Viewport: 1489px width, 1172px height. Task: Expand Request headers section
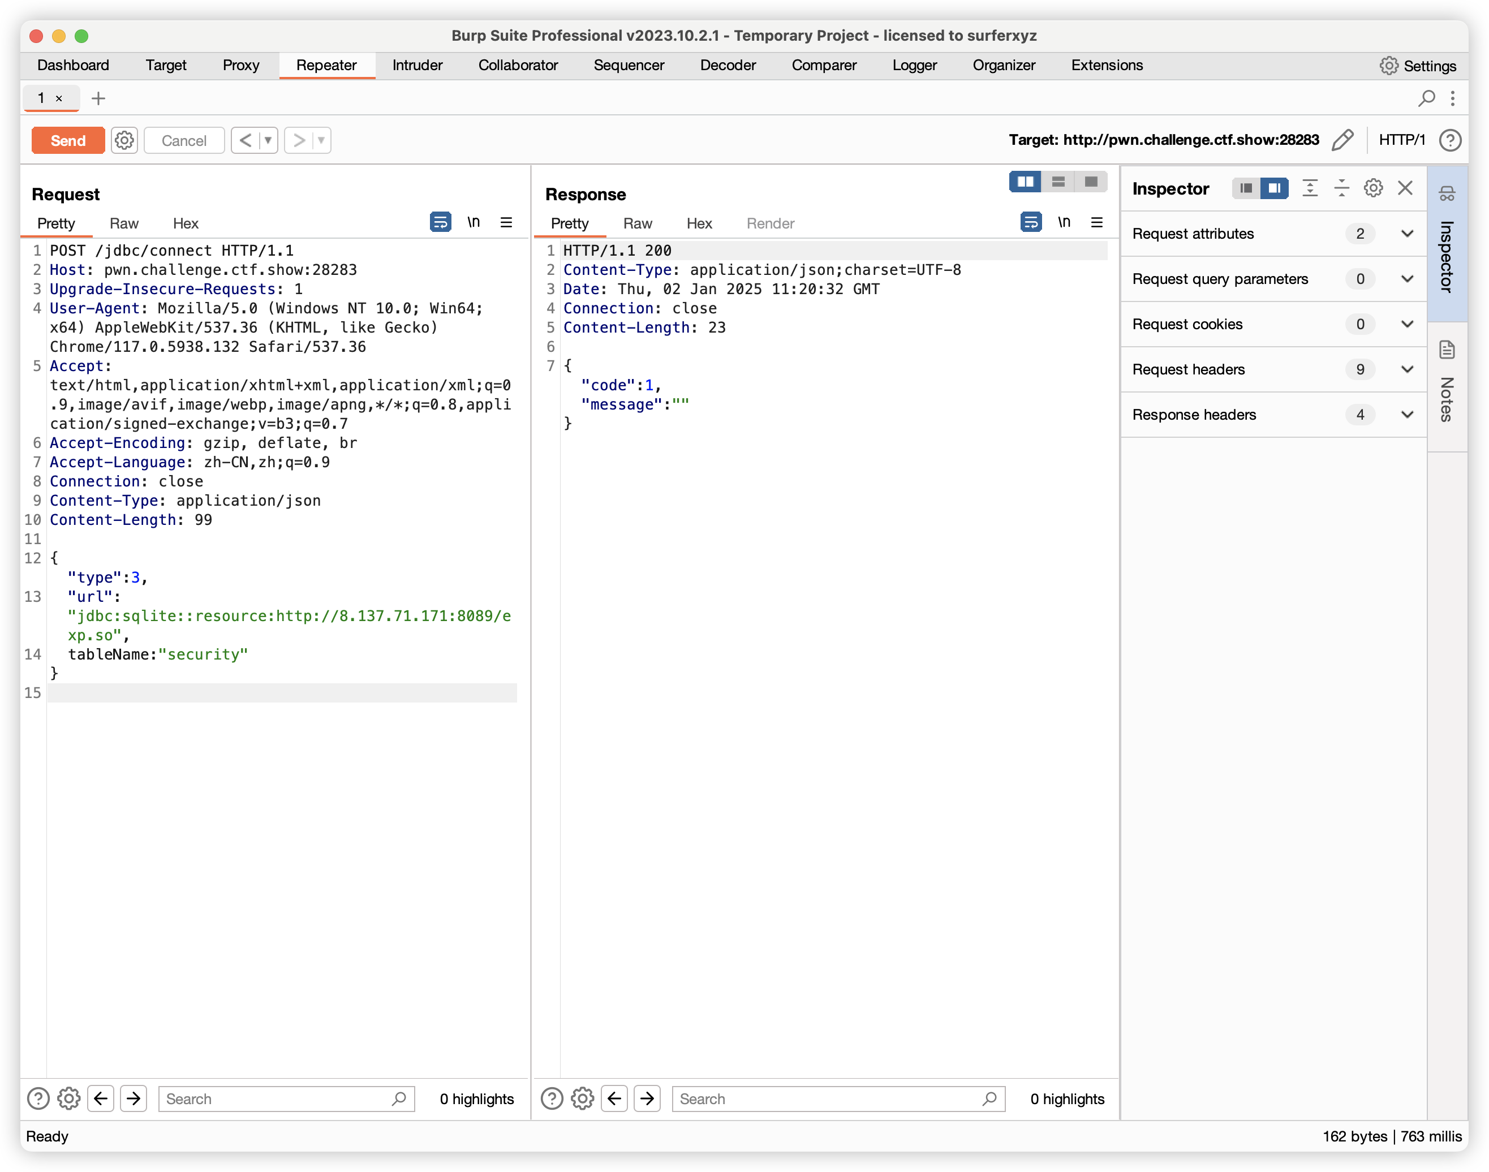[x=1273, y=369]
